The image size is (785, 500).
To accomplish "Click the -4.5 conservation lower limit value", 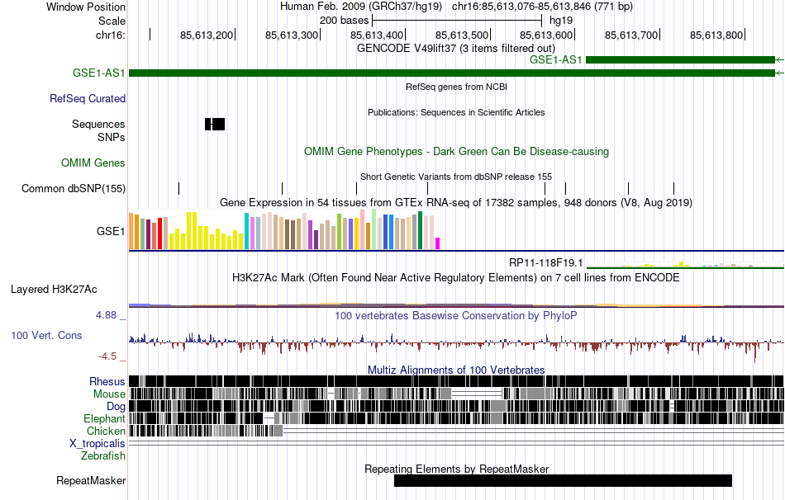I will tap(107, 356).
